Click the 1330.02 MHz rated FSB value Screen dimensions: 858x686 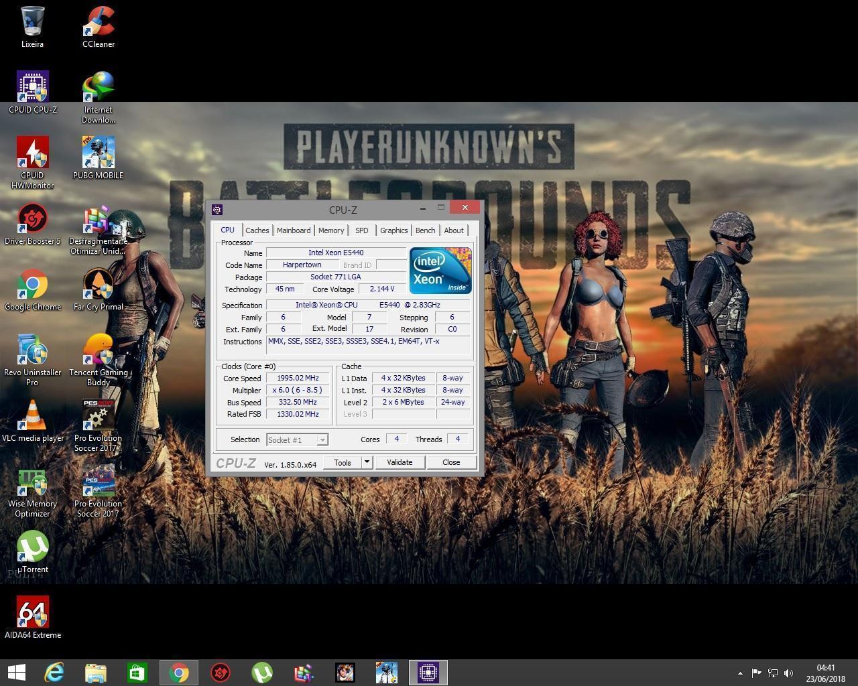298,414
